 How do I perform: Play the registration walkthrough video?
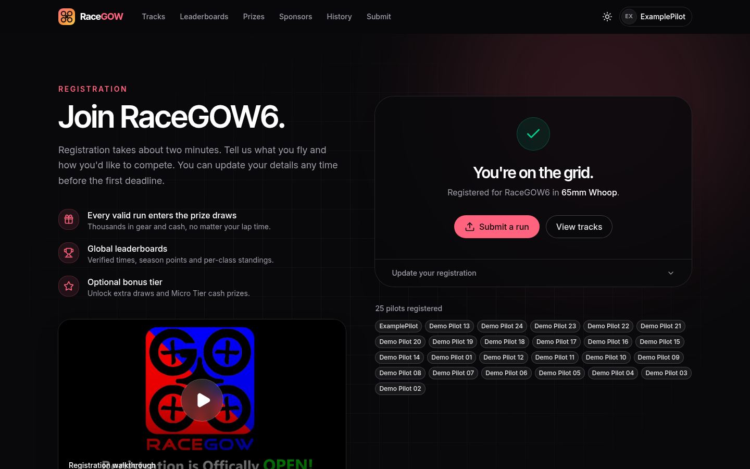coord(202,400)
